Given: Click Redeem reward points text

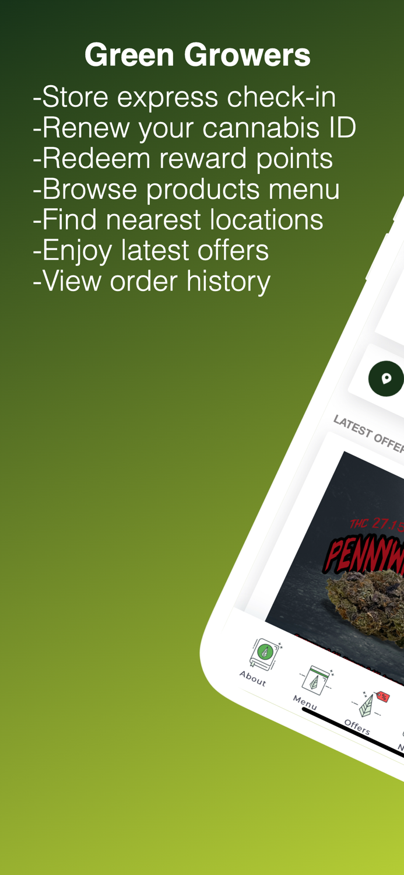Looking at the screenshot, I should (x=183, y=159).
